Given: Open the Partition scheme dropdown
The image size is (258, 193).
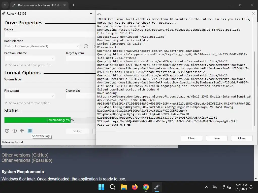Looking at the screenshot, I should click(x=30, y=58).
